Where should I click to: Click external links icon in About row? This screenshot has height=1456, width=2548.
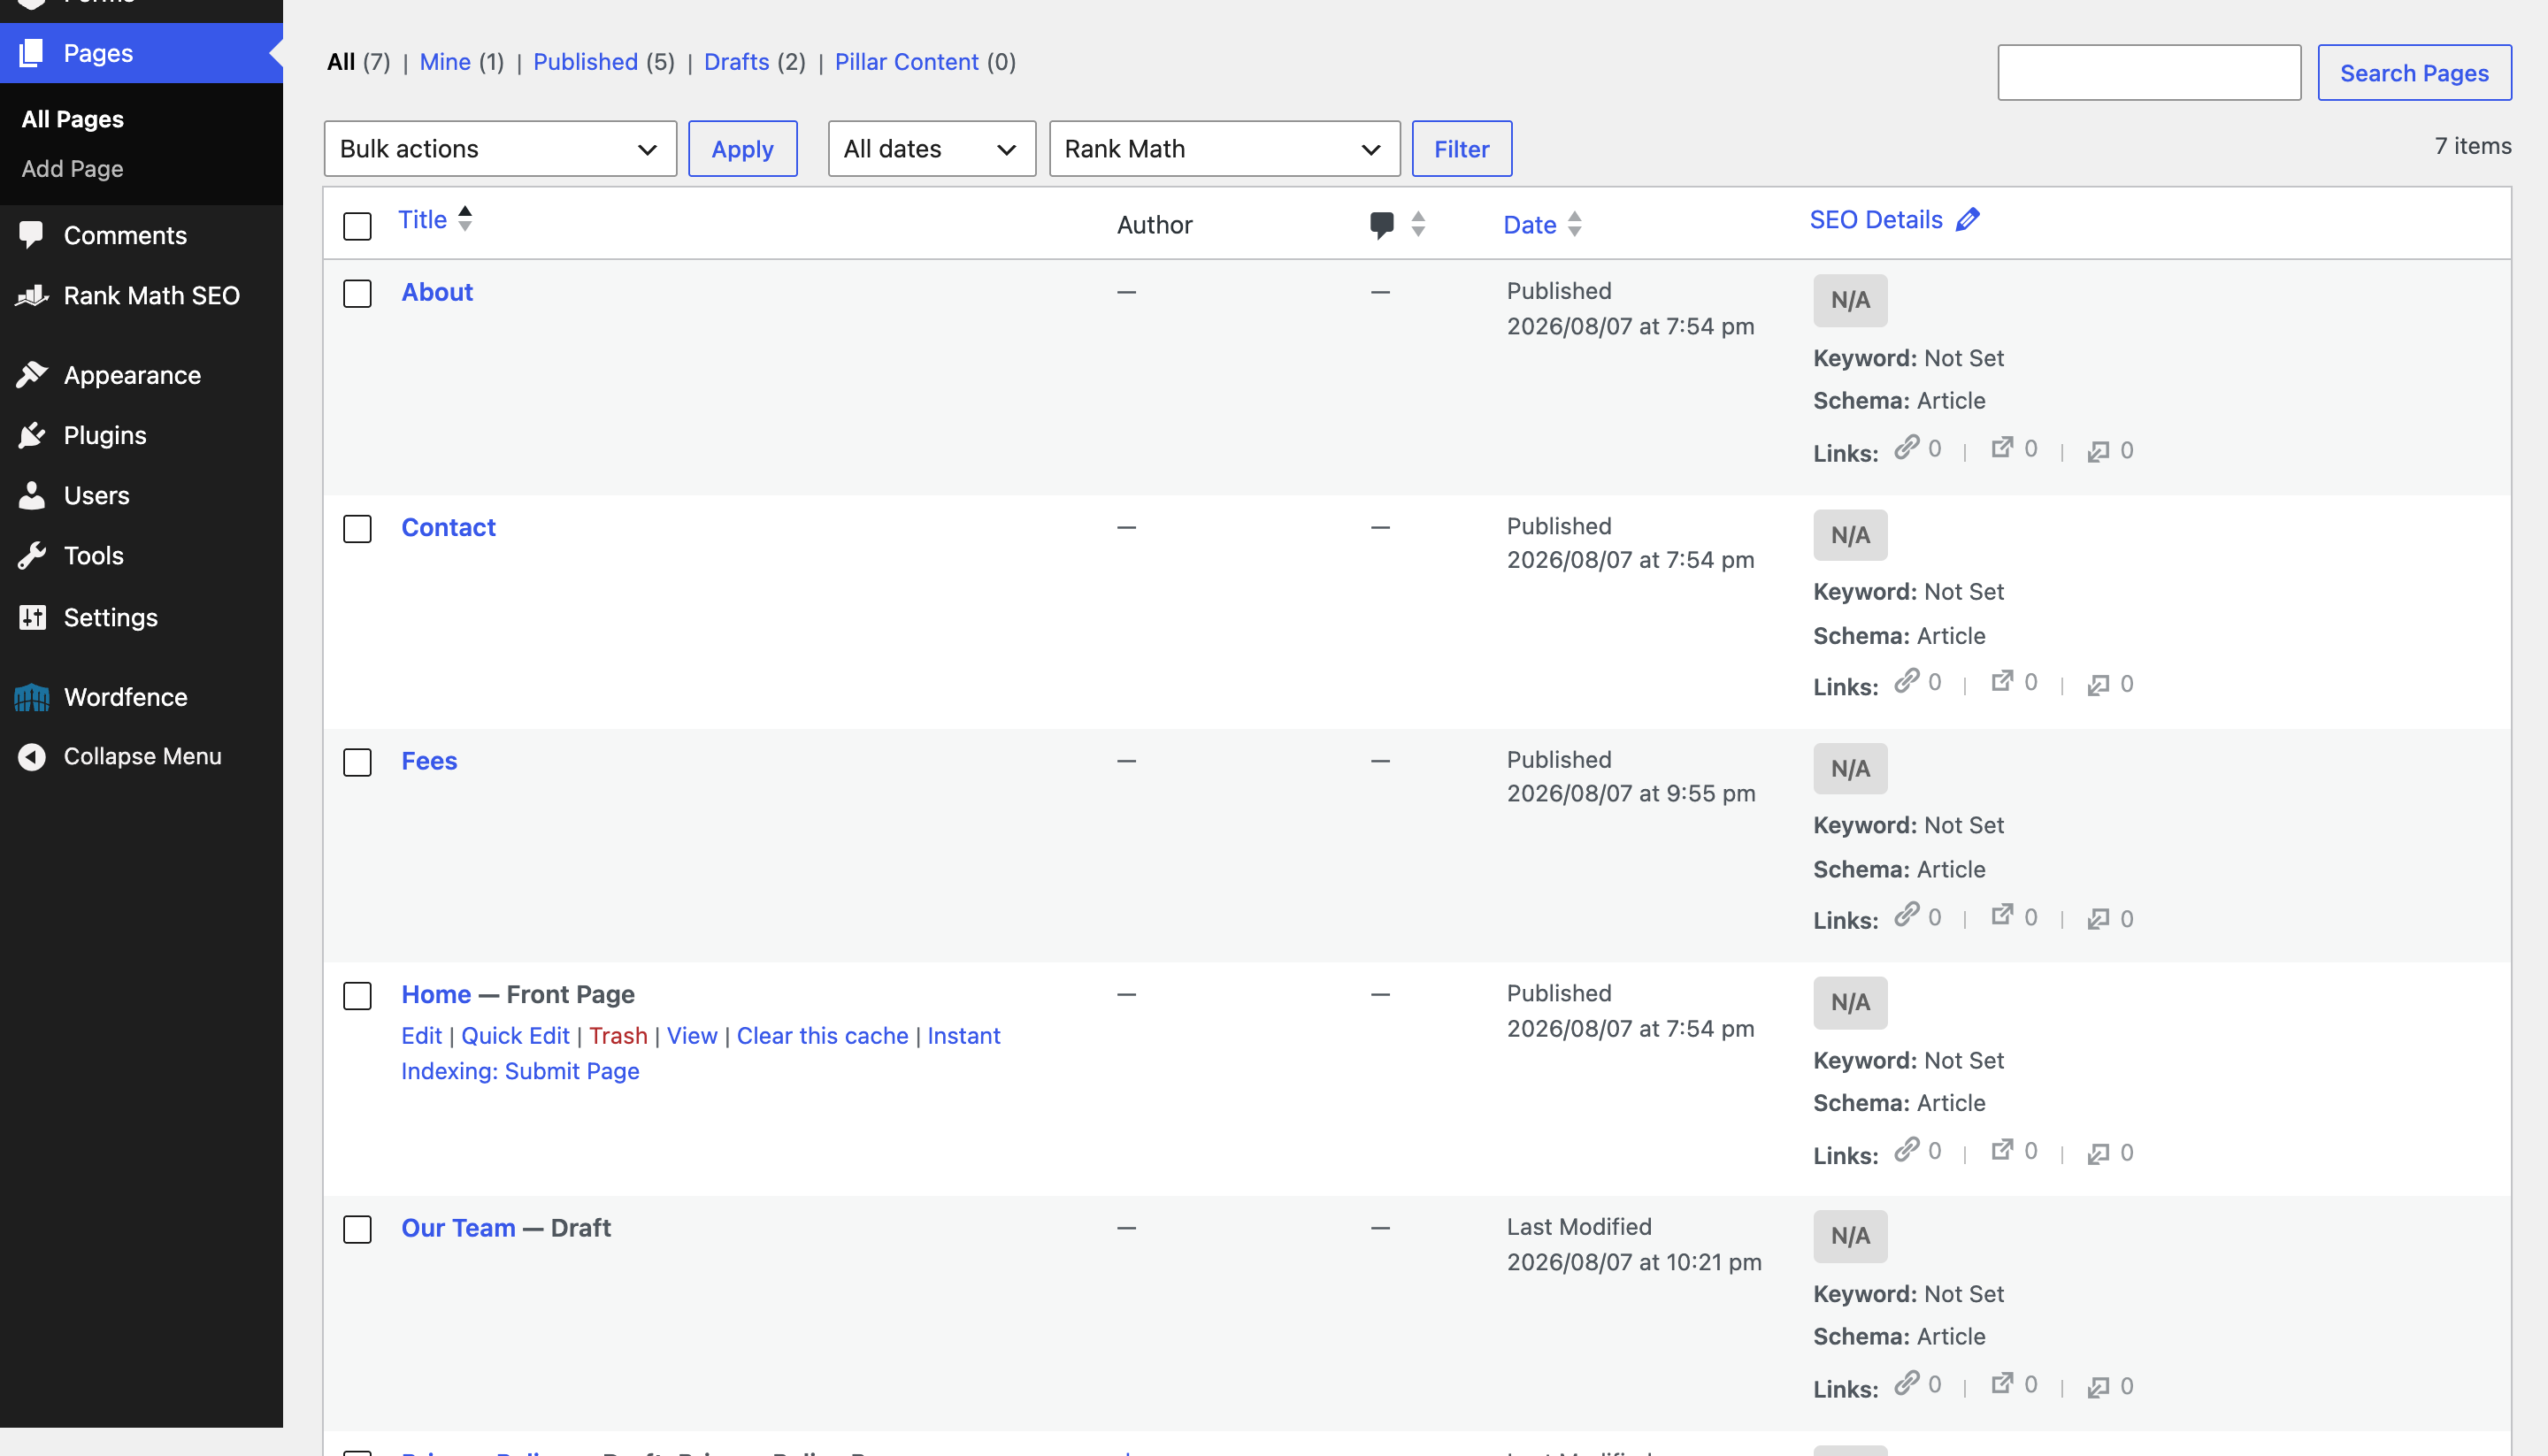[2002, 447]
